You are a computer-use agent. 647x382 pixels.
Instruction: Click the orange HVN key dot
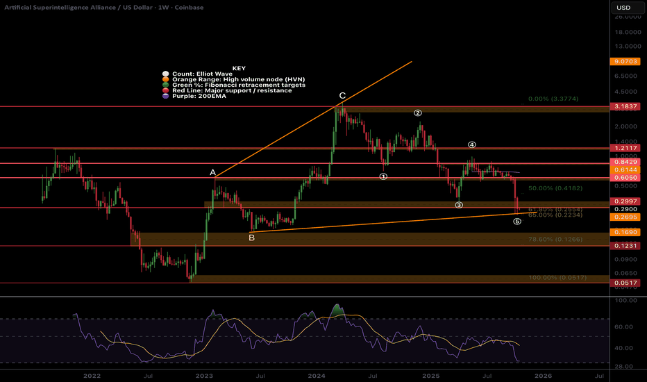[163, 80]
